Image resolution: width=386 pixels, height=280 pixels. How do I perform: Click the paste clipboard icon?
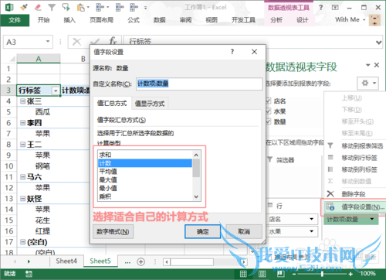click(80, 8)
